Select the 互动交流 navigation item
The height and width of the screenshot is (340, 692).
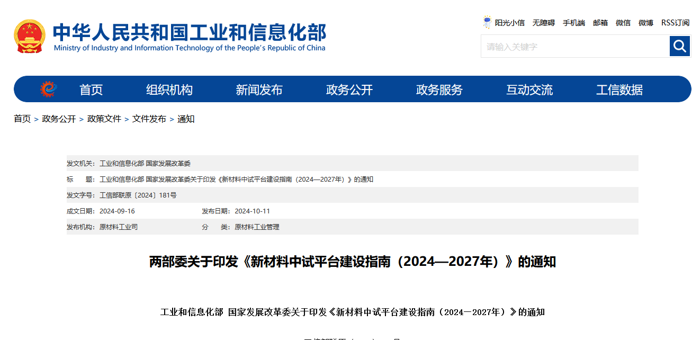tap(529, 90)
